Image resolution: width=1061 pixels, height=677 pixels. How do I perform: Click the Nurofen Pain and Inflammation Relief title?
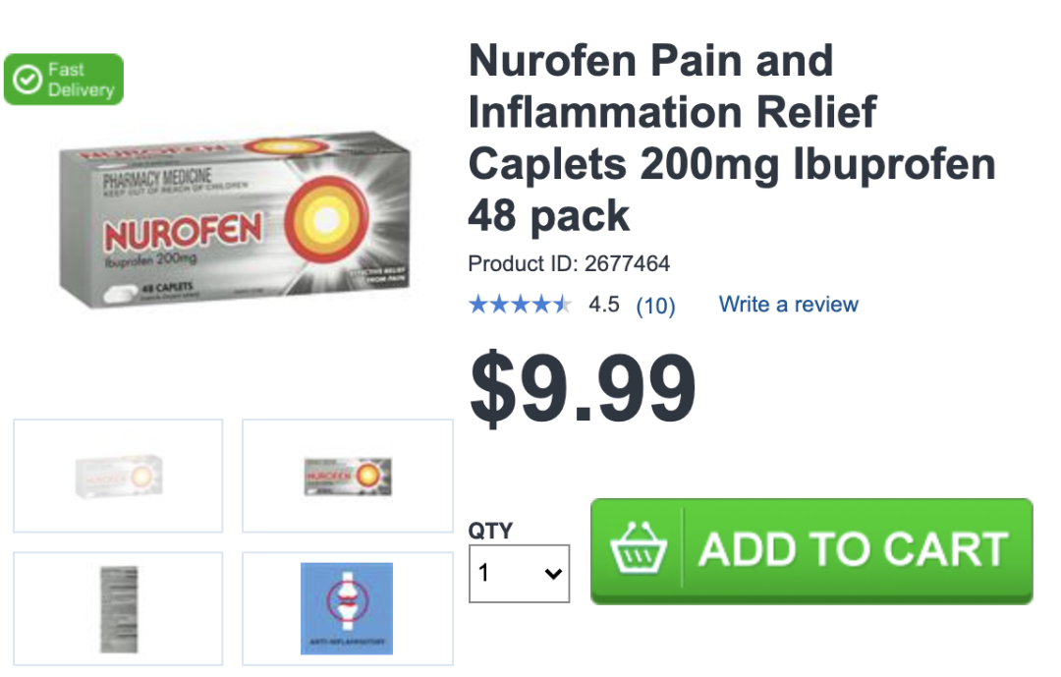[x=732, y=138]
